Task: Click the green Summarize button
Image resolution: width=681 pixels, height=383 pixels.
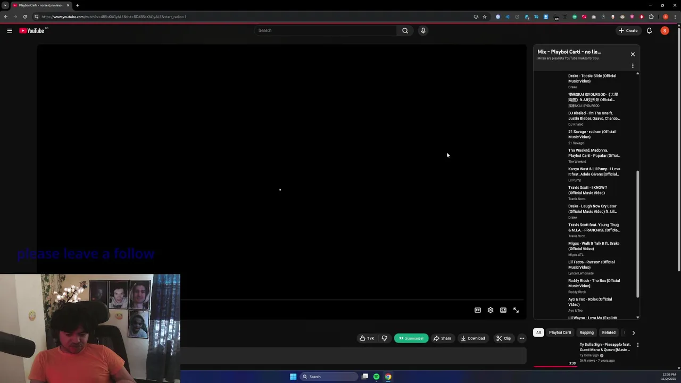Action: (x=411, y=338)
